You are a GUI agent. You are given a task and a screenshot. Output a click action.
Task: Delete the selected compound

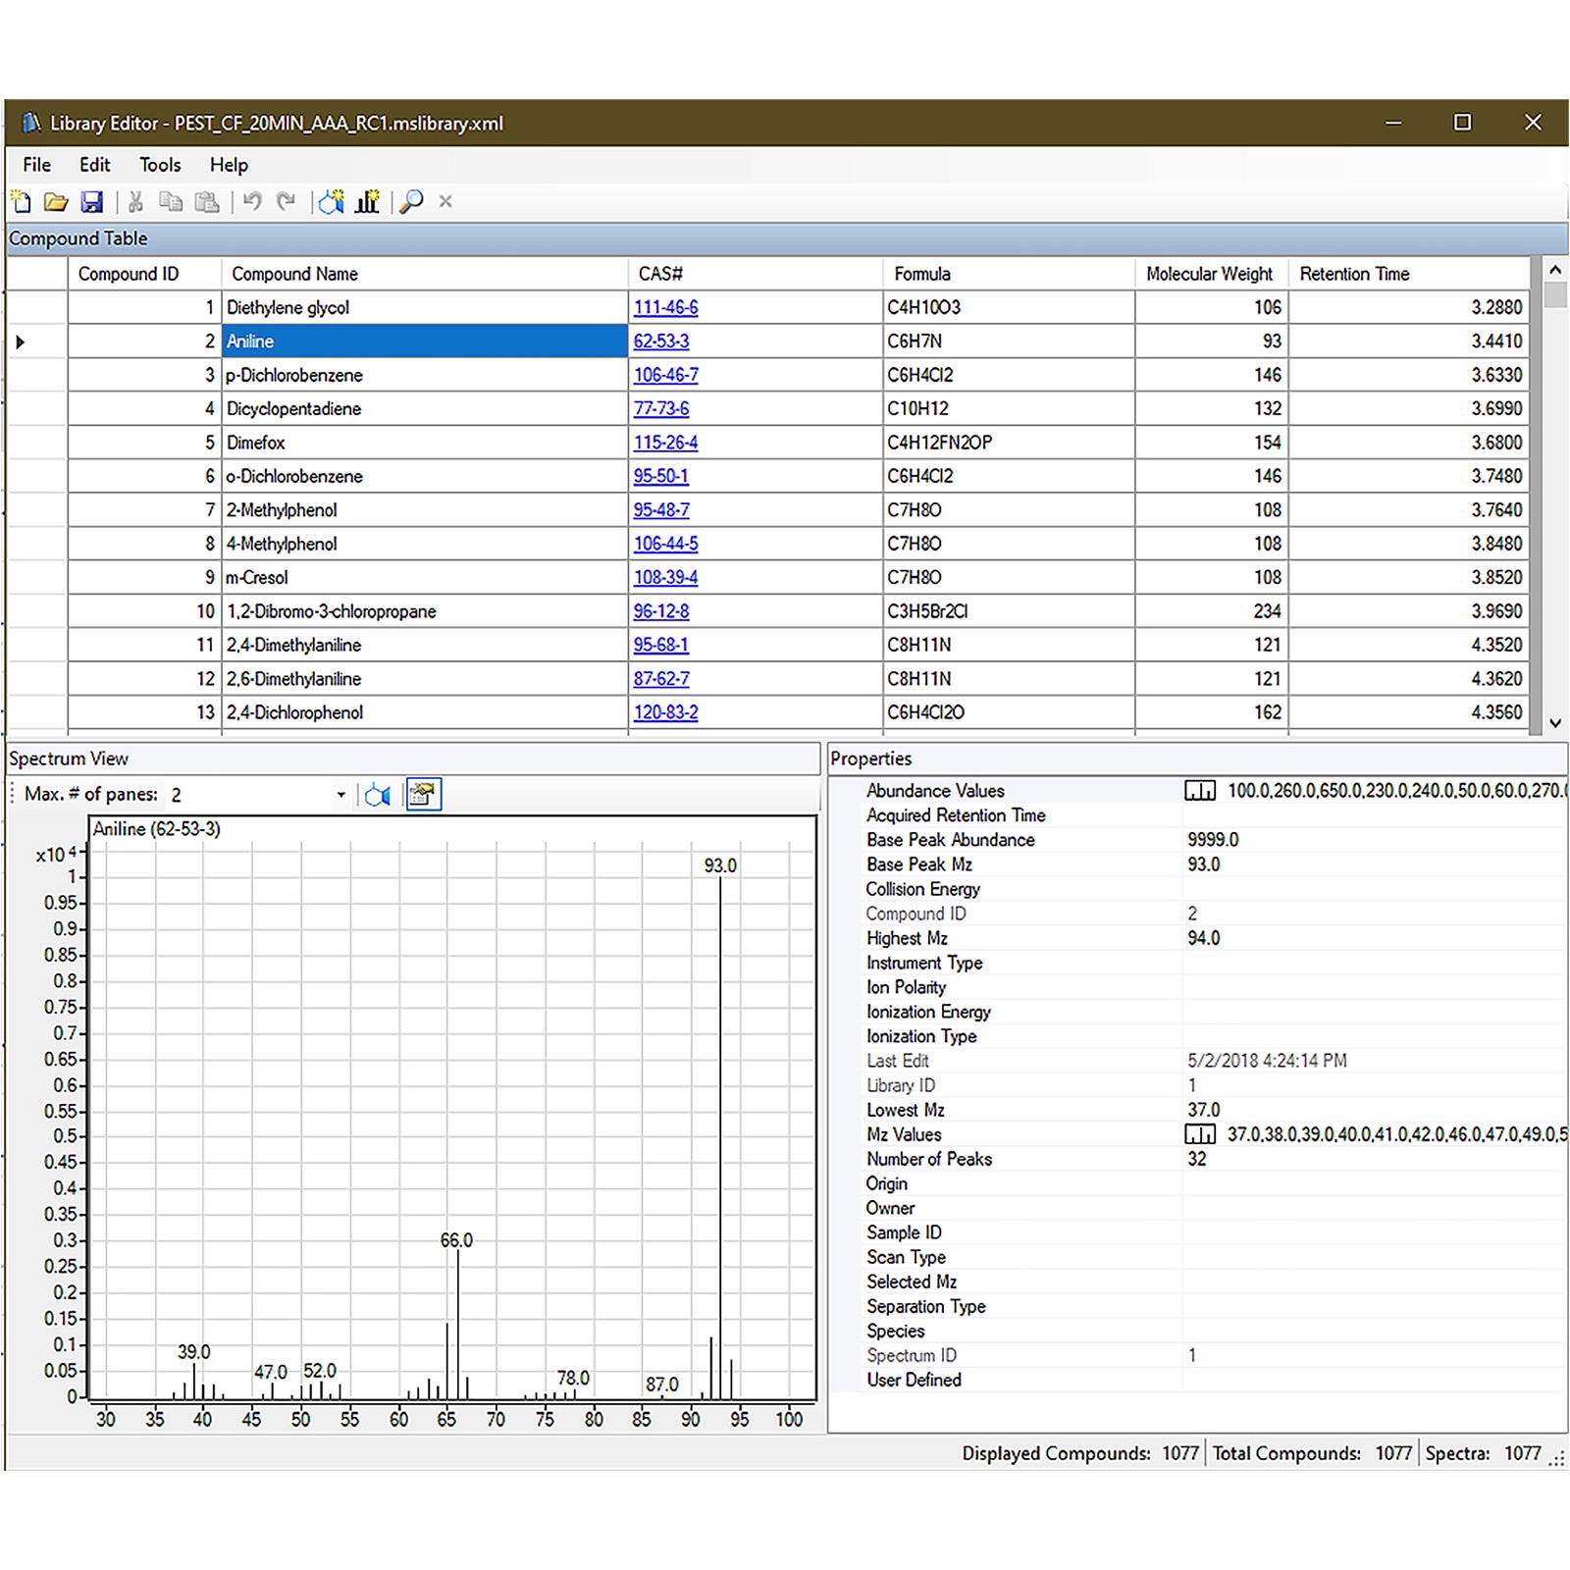[445, 201]
